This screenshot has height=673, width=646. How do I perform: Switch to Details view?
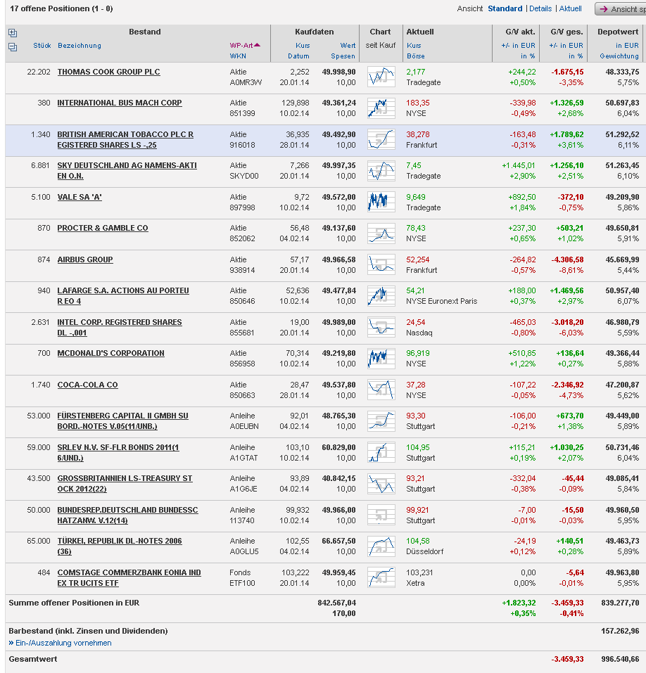[540, 8]
